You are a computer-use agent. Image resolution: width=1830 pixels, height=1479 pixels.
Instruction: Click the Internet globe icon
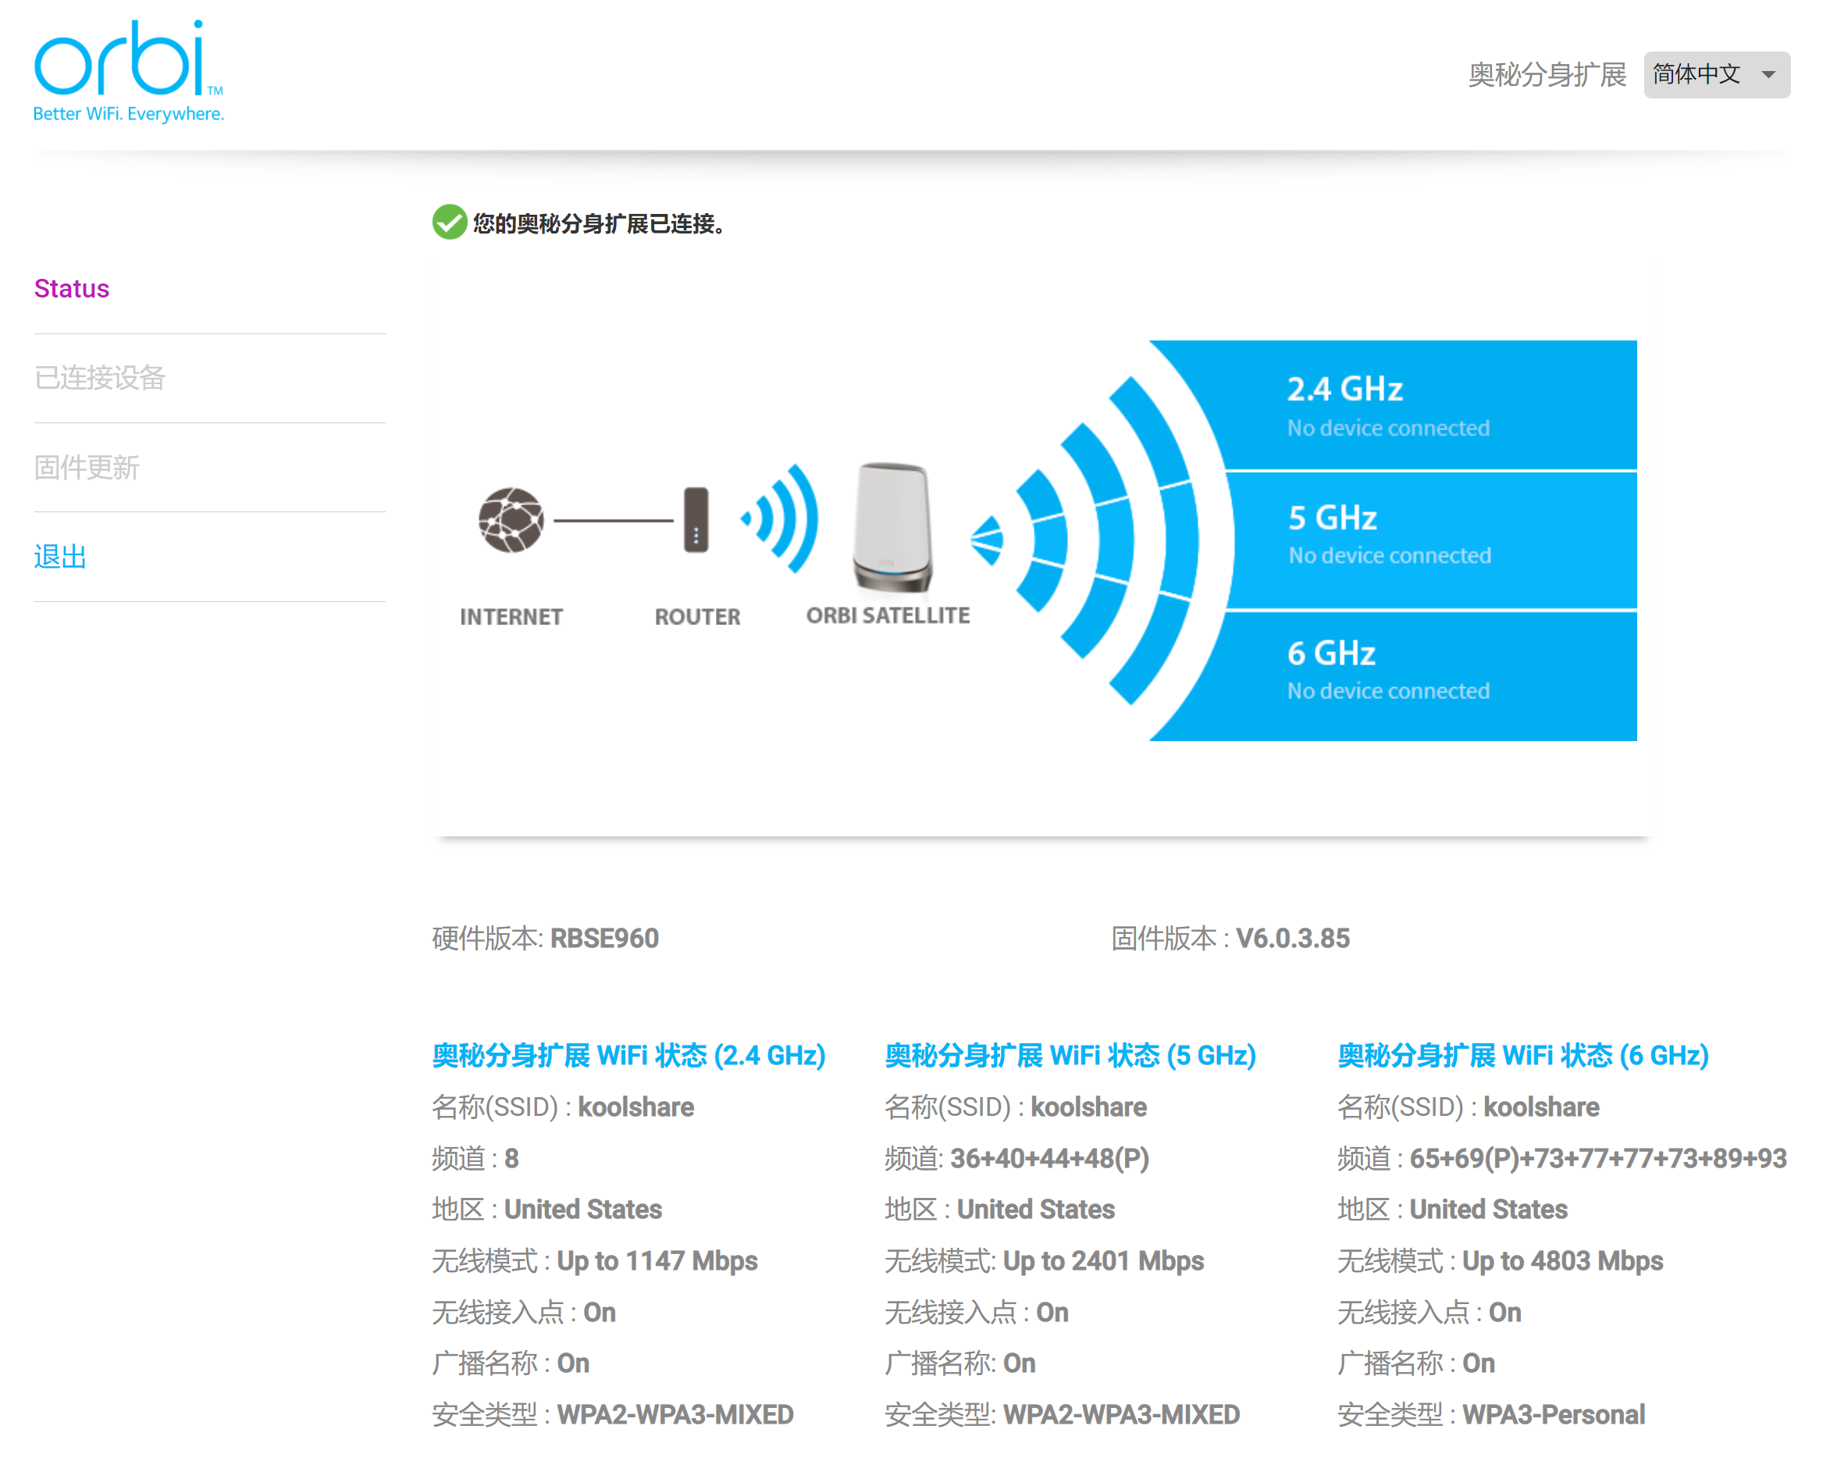[x=511, y=520]
